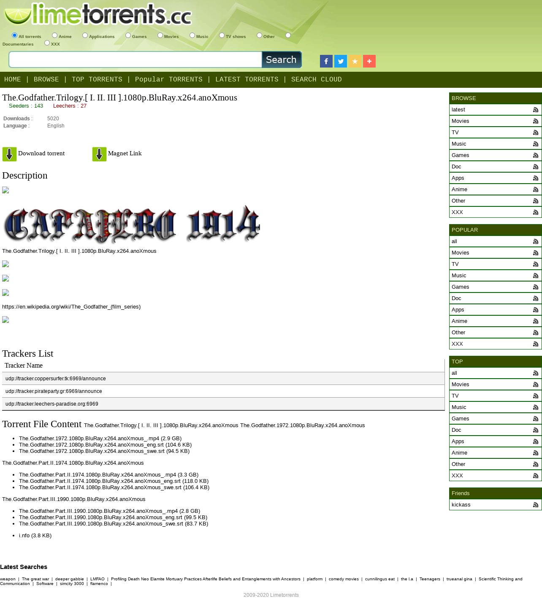Focus the torrent search input field

pos(135,60)
